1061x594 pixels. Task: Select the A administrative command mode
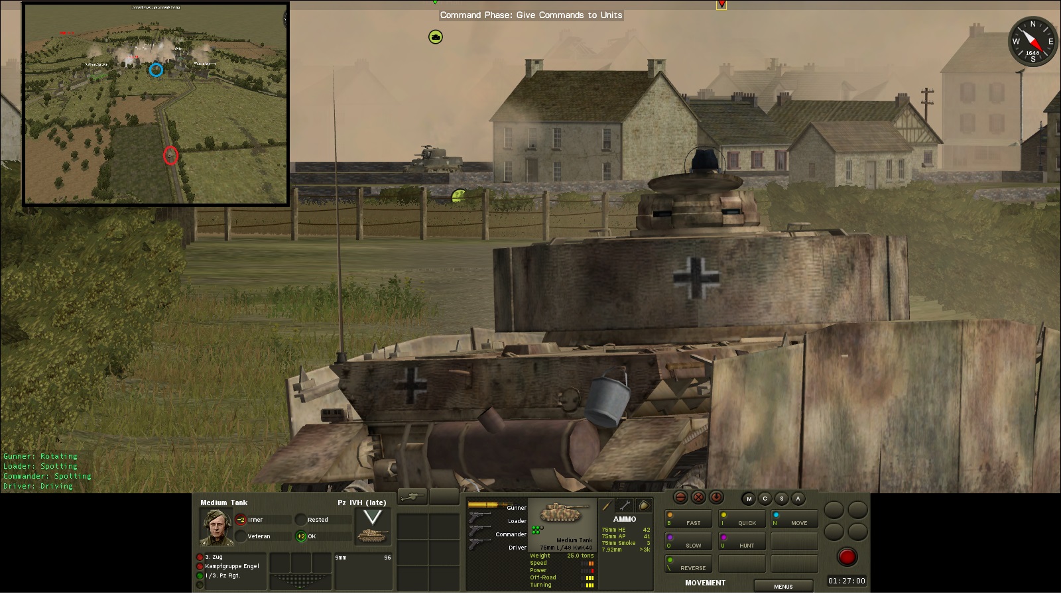pyautogui.click(x=798, y=499)
